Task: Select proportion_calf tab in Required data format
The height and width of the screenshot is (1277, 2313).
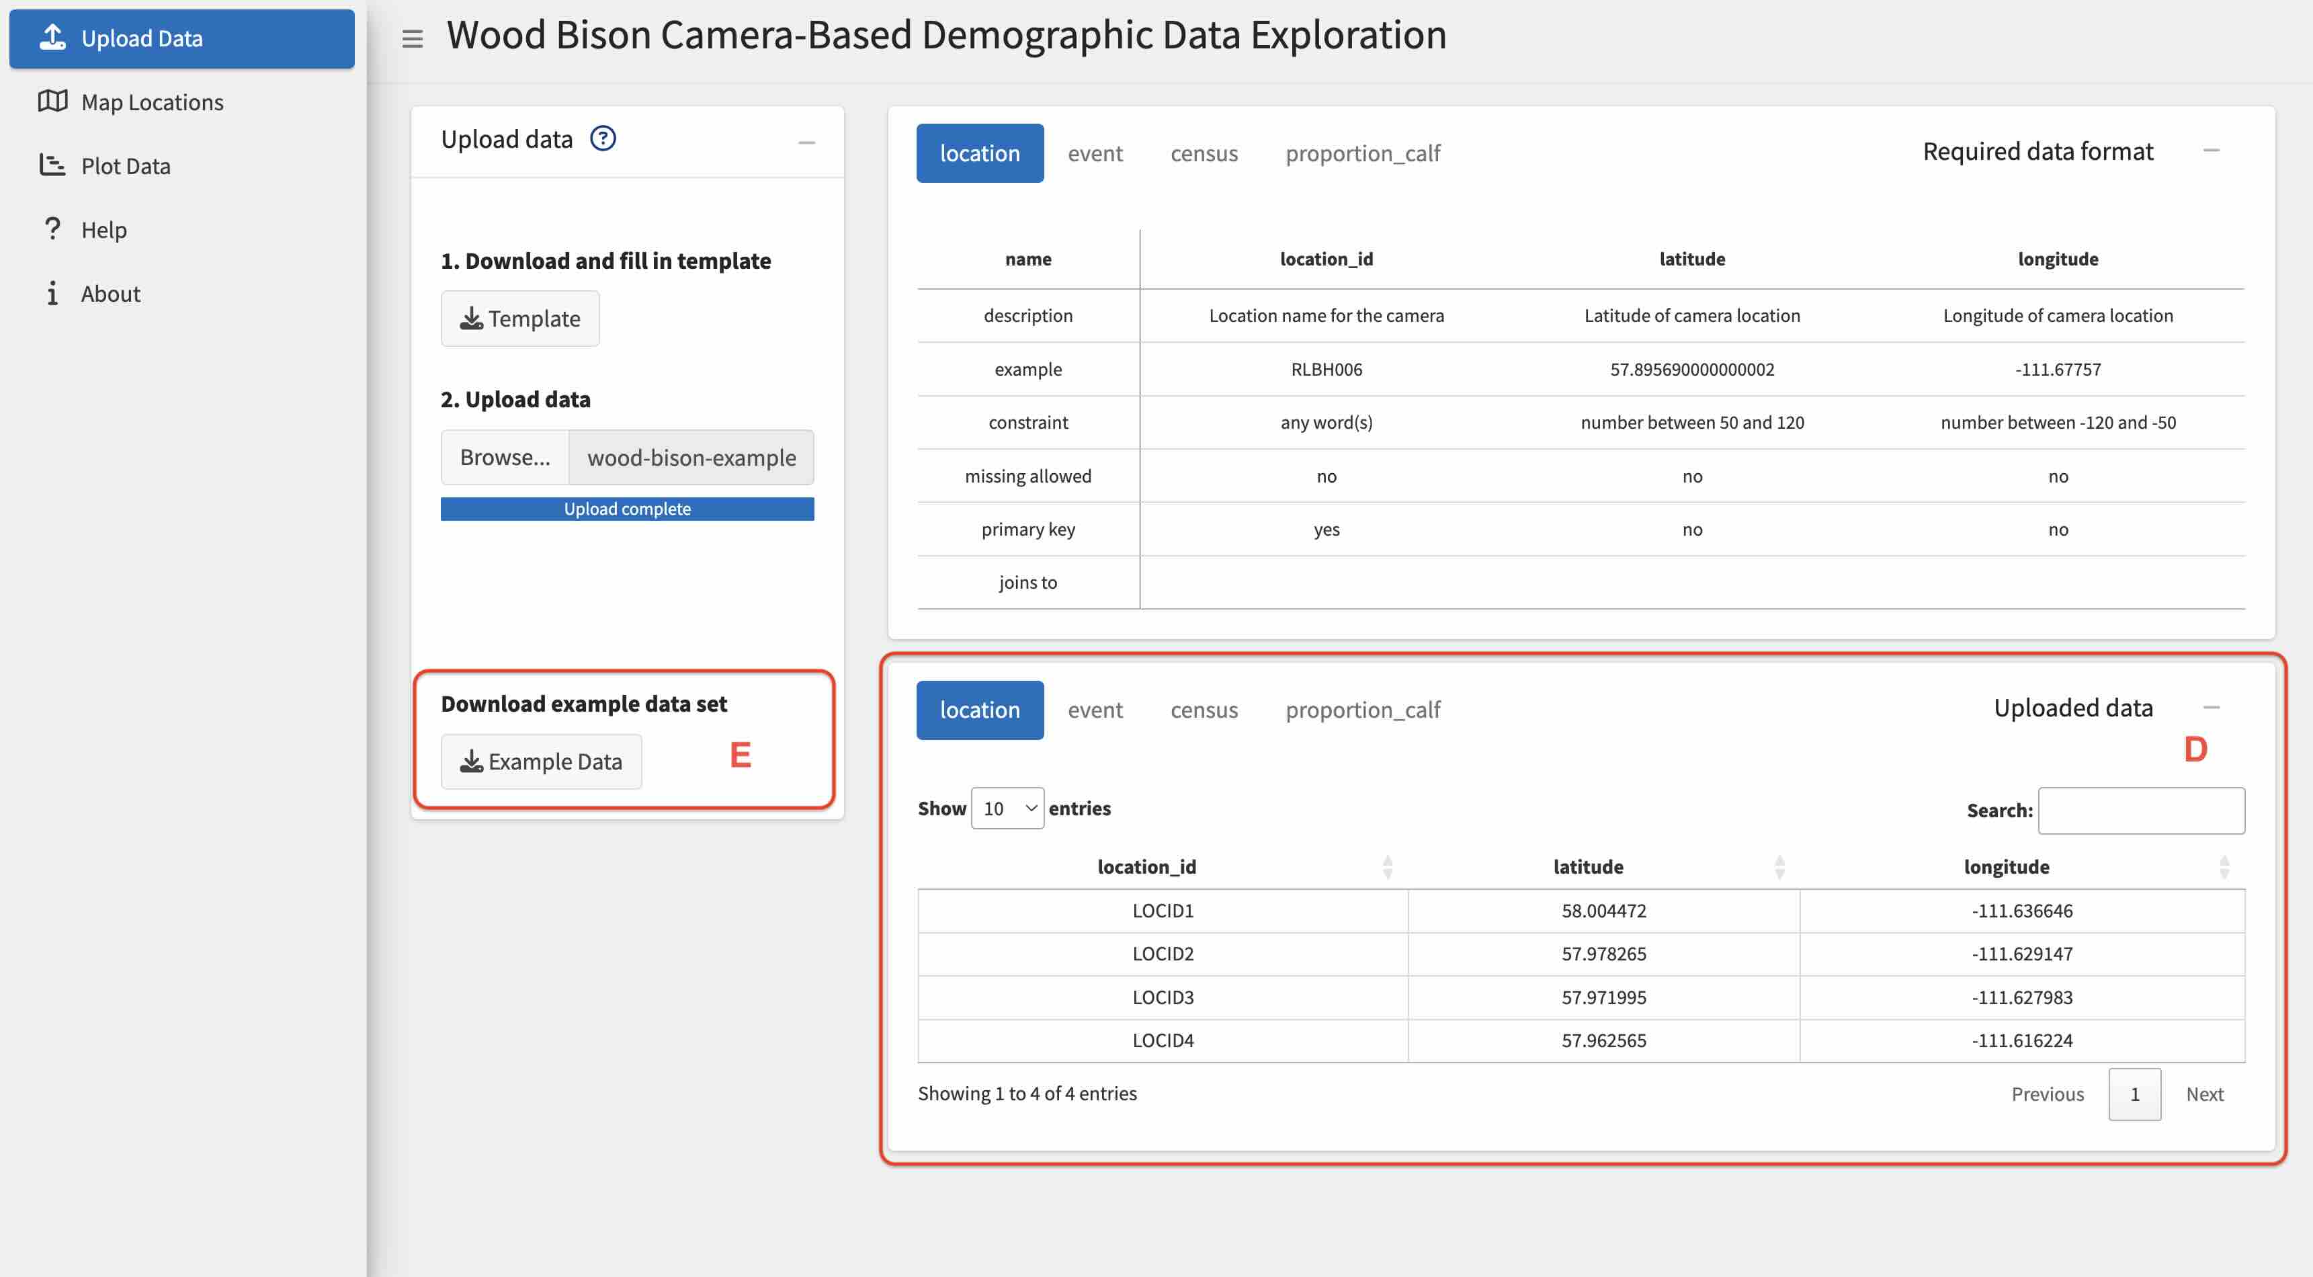Action: coord(1362,153)
